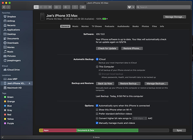Go forward with the Finder forward arrow
Image resolution: width=193 pixels, height=140 pixels.
point(8,7)
